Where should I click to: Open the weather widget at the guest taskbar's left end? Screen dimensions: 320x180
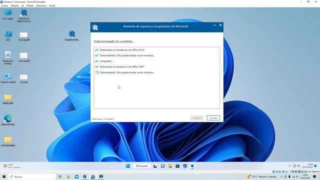pyautogui.click(x=12, y=166)
